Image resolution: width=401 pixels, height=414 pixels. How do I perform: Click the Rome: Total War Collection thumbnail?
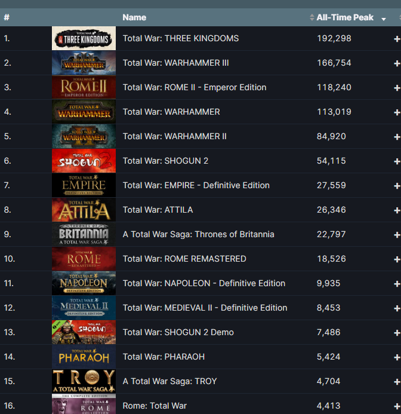pyautogui.click(x=84, y=404)
